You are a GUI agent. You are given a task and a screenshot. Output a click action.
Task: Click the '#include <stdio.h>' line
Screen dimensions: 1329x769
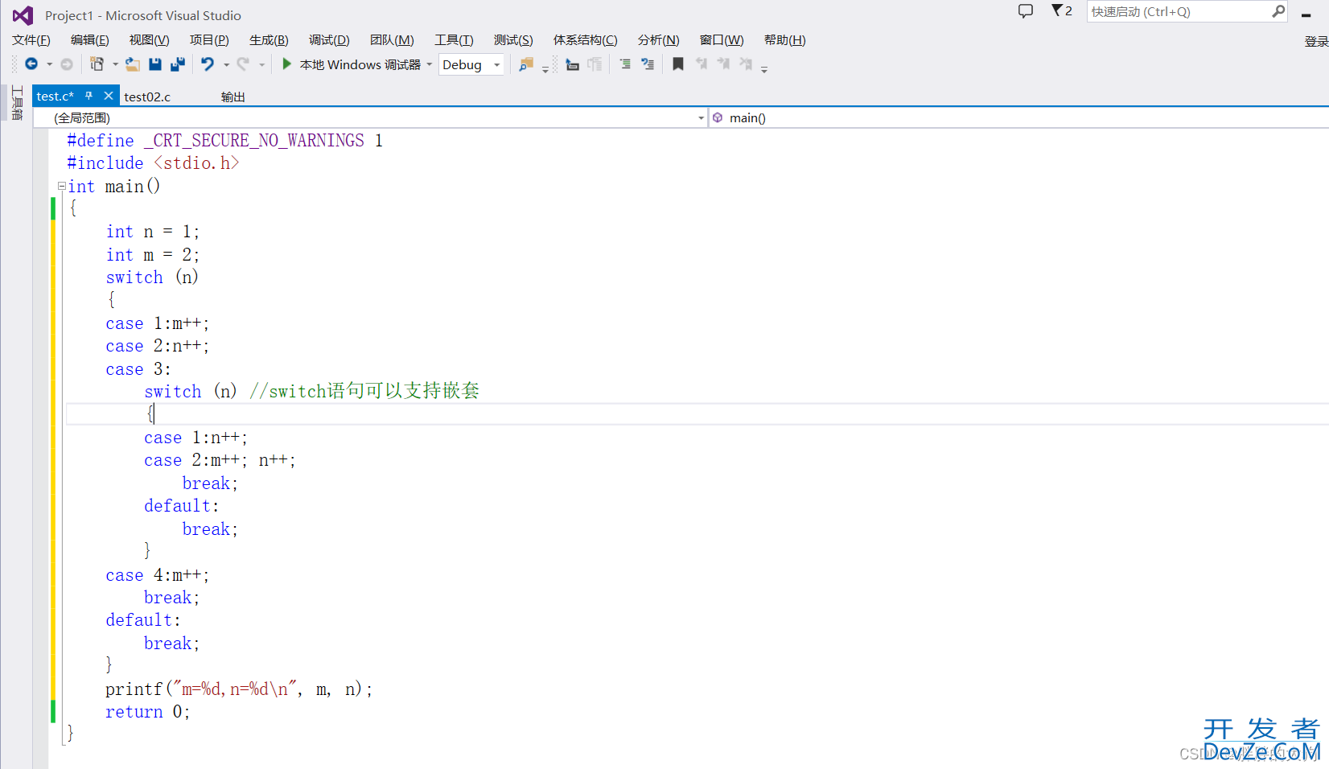click(x=153, y=163)
